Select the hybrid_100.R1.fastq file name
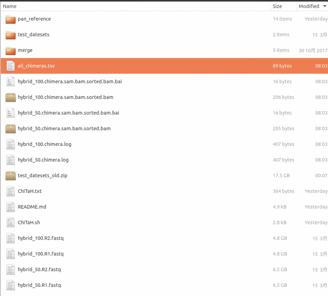 (41, 254)
